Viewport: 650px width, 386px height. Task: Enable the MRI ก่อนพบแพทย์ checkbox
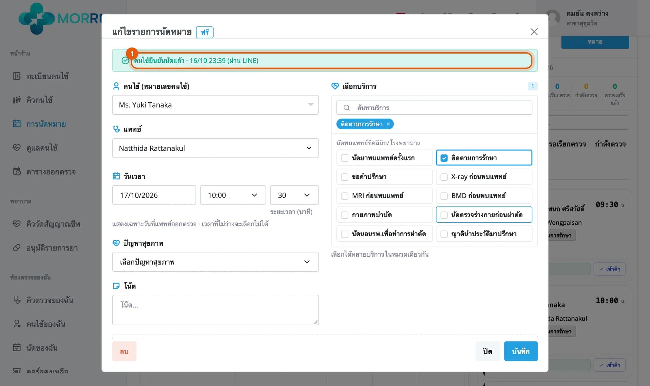(344, 196)
